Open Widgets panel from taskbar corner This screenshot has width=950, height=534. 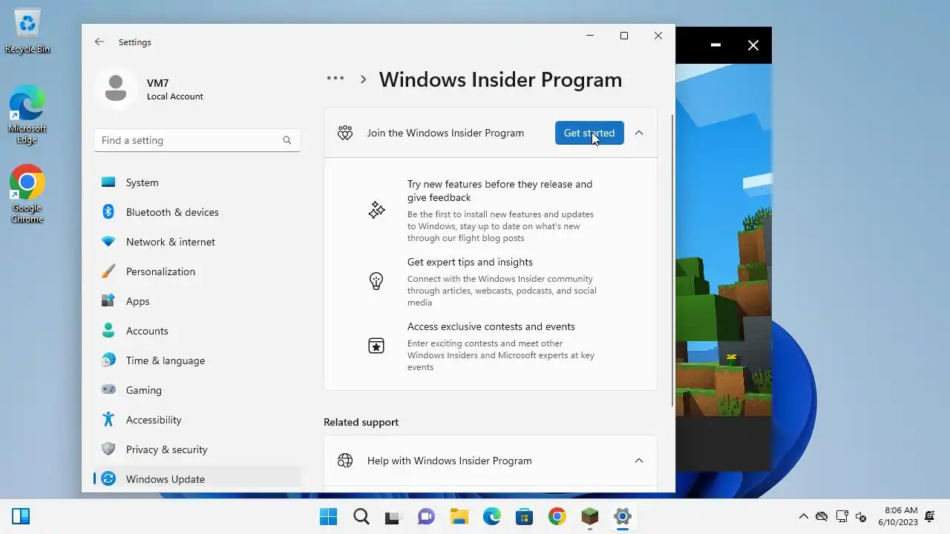pos(21,516)
